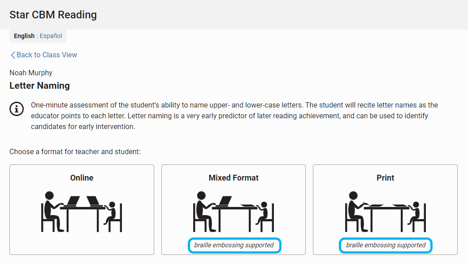Click the Mixed Format illustration
This screenshot has height=263, width=468.
coord(234,212)
